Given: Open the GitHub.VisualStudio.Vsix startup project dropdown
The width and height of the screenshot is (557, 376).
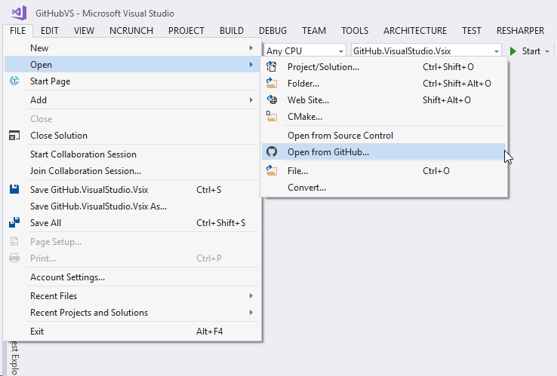Looking at the screenshot, I should pos(426,51).
